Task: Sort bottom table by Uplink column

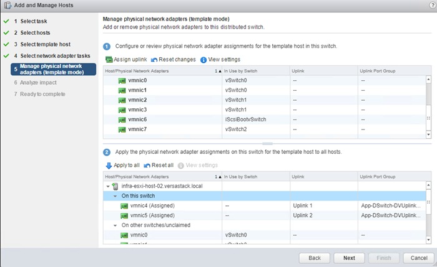Action: point(324,177)
